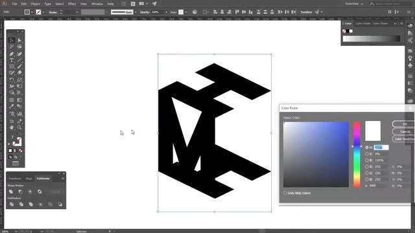This screenshot has width=415, height=233.
Task: Open the Object menu
Action: tap(36, 4)
